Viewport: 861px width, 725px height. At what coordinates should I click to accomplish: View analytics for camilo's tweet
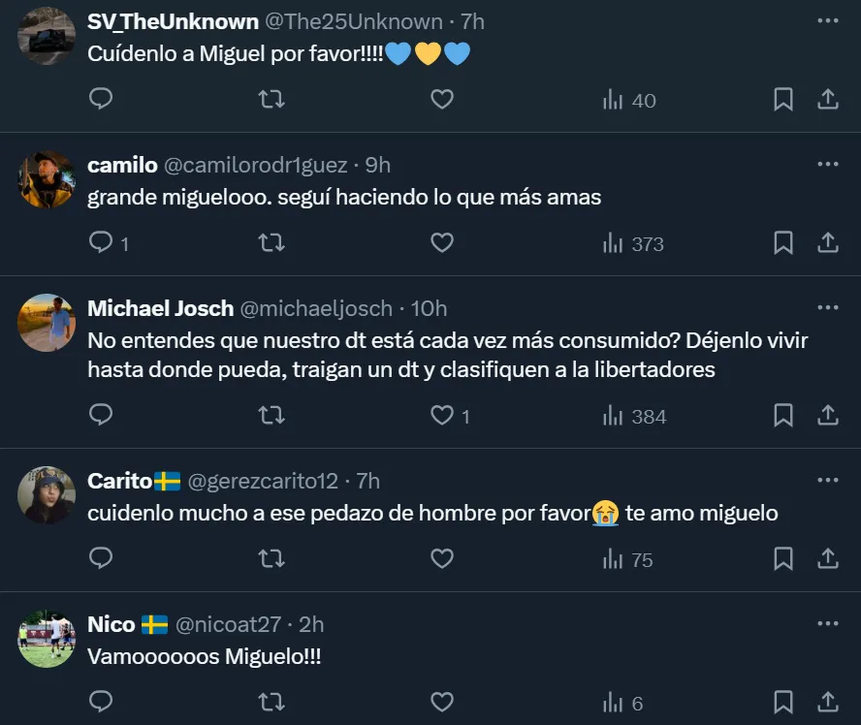coord(632,243)
